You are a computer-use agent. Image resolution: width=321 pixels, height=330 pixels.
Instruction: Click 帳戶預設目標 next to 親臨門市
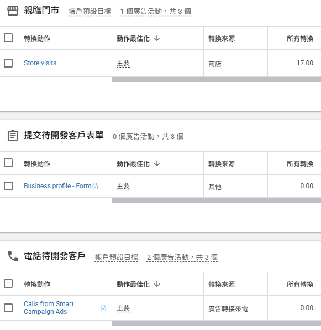point(90,12)
